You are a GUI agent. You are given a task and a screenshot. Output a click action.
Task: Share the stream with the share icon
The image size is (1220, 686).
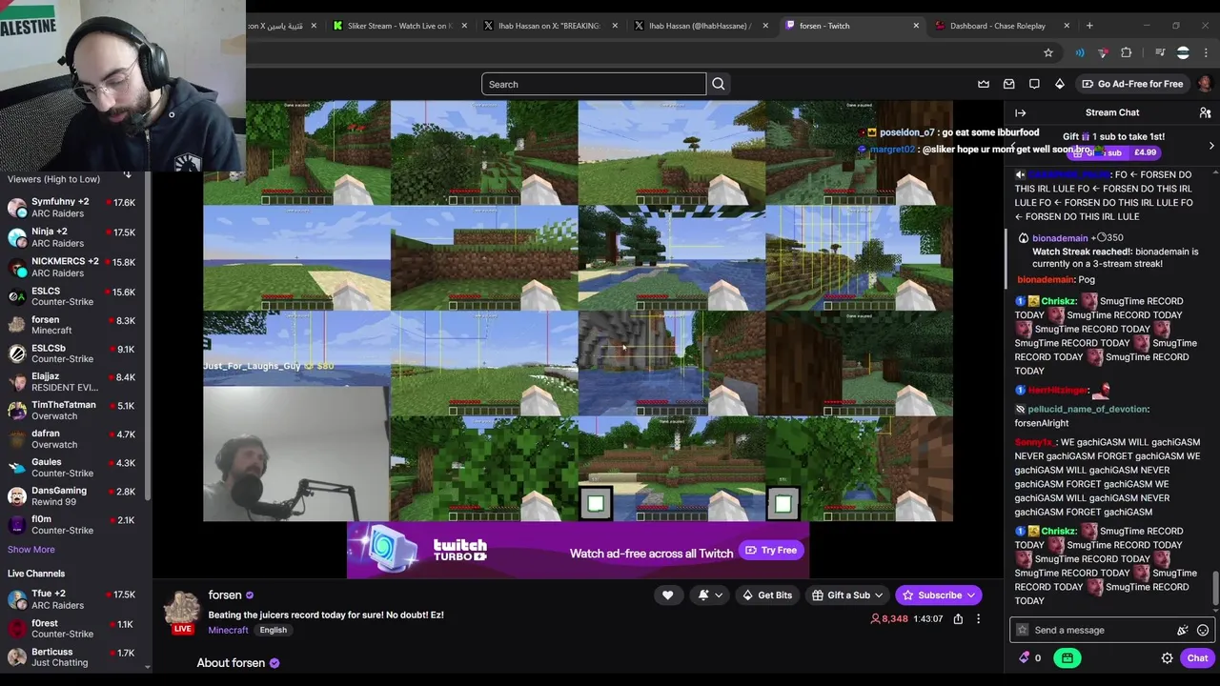tap(958, 619)
